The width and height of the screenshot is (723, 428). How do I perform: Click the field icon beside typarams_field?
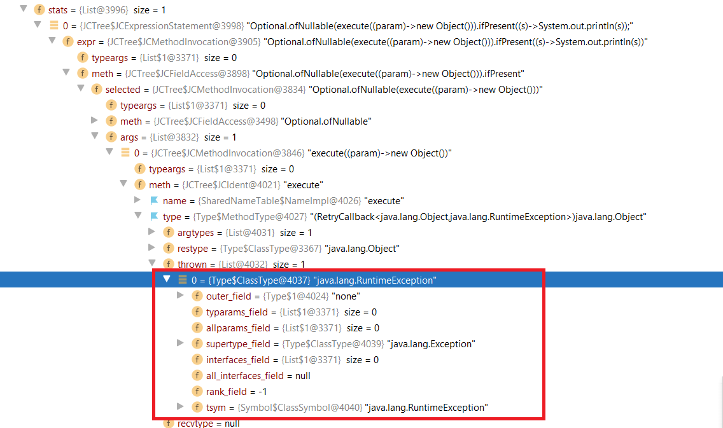tap(197, 312)
